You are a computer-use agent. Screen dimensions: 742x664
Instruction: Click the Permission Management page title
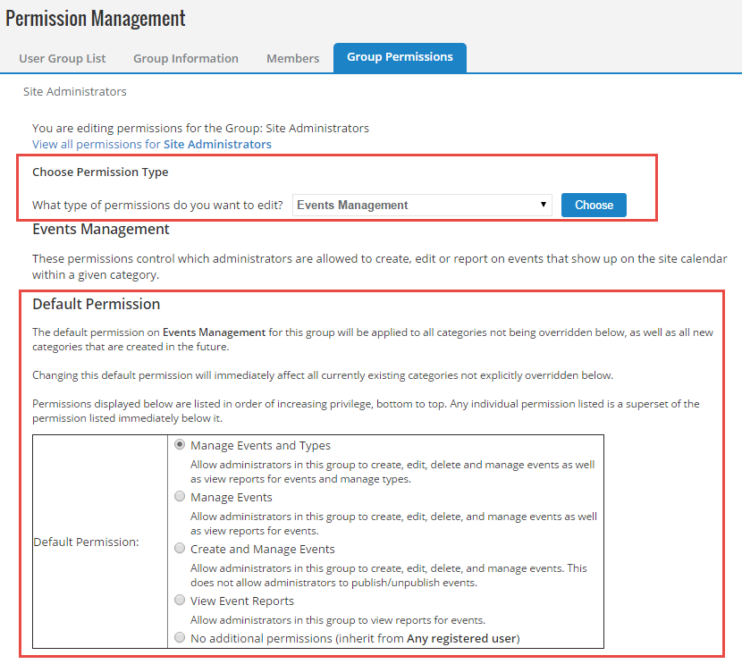(95, 19)
